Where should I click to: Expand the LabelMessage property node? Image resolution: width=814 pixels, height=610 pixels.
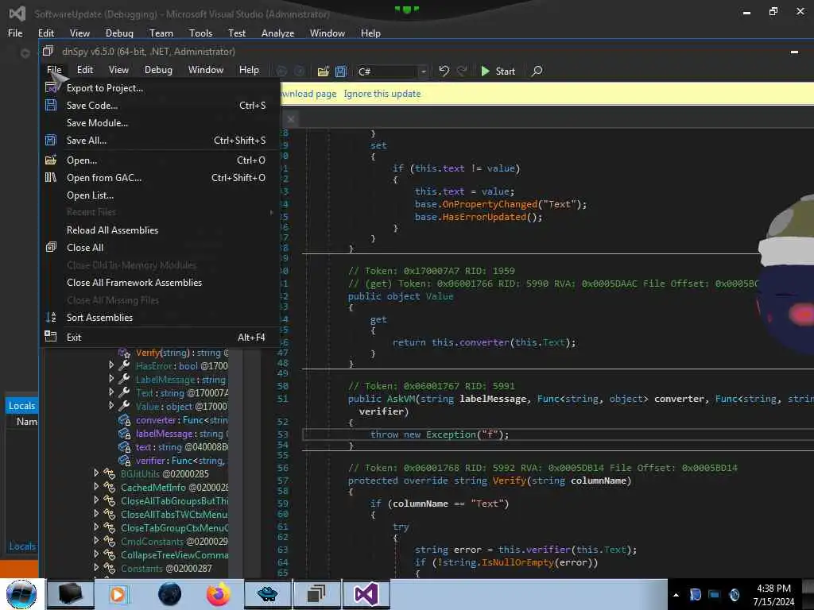coord(111,379)
